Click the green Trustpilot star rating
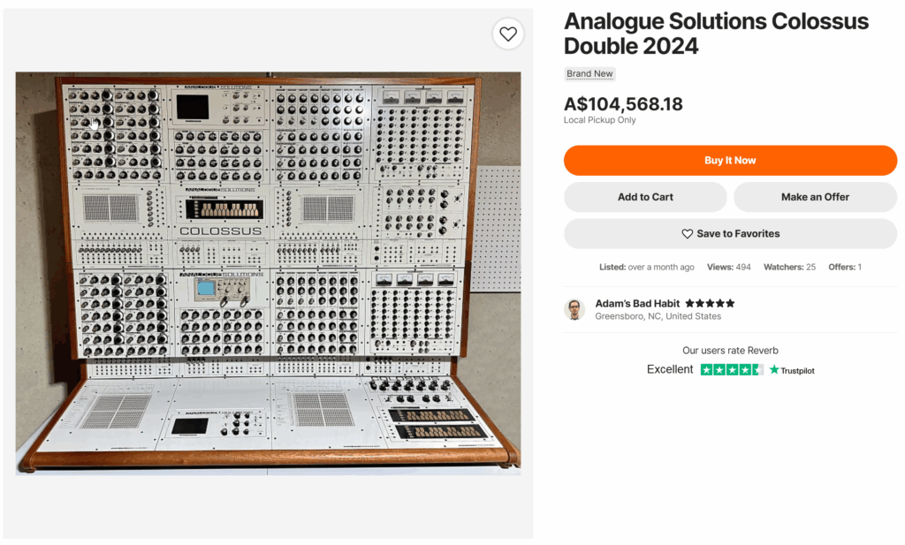 (x=732, y=370)
